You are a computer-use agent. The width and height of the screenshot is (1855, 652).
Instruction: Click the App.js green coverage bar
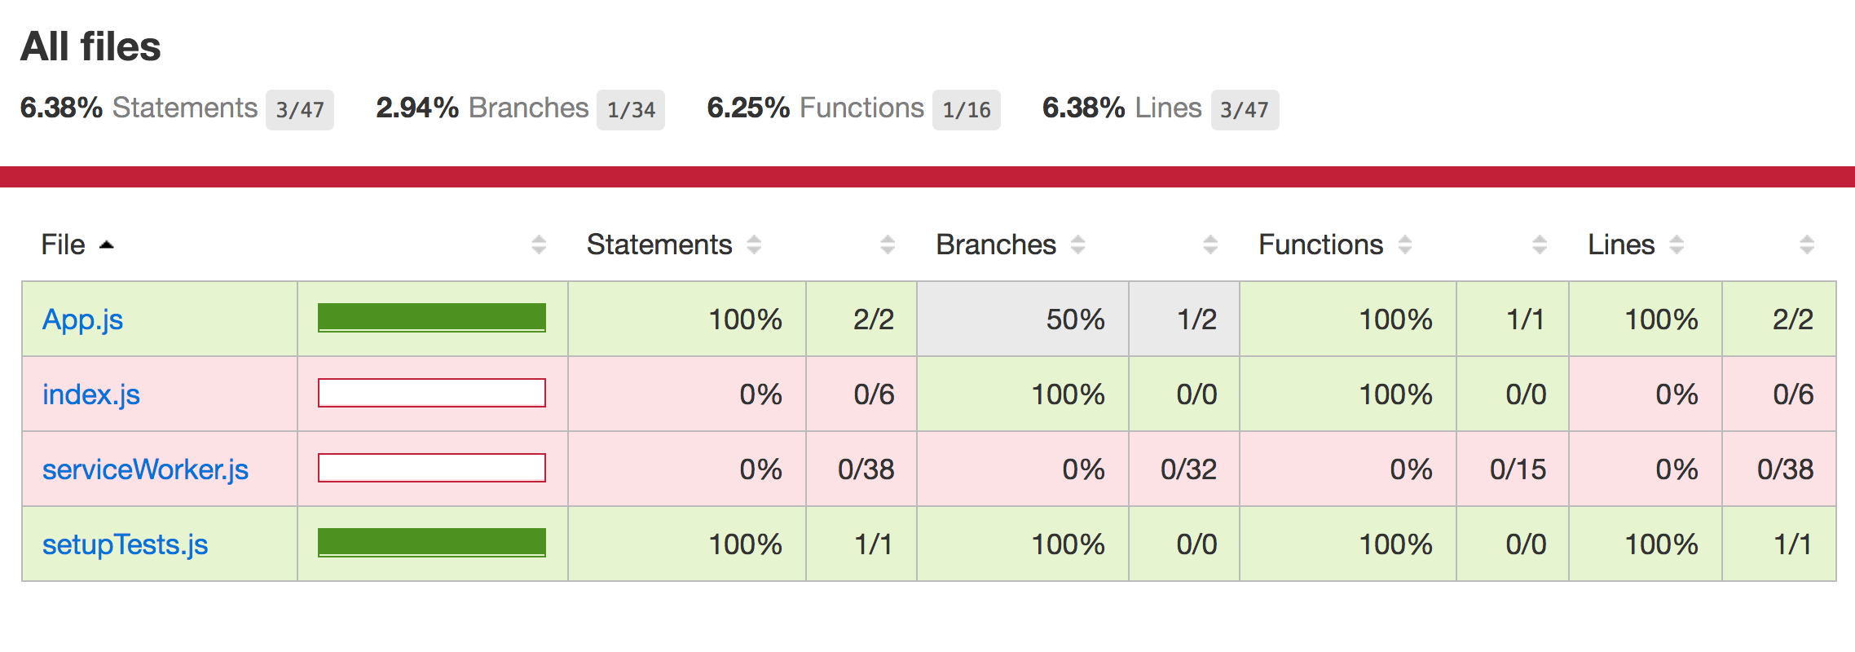(432, 318)
